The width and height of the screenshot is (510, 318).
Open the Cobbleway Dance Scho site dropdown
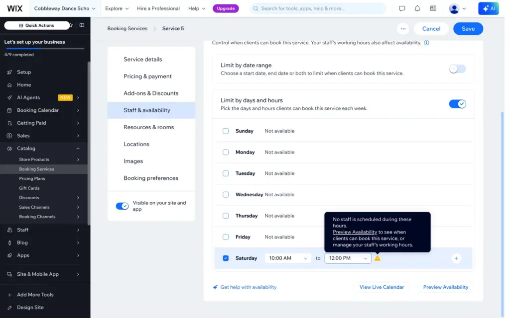pyautogui.click(x=65, y=8)
